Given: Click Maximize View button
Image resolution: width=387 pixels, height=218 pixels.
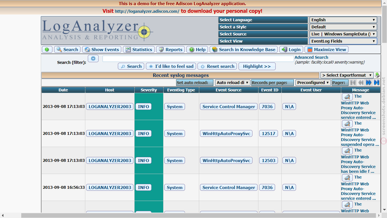Looking at the screenshot, I should [x=326, y=49].
